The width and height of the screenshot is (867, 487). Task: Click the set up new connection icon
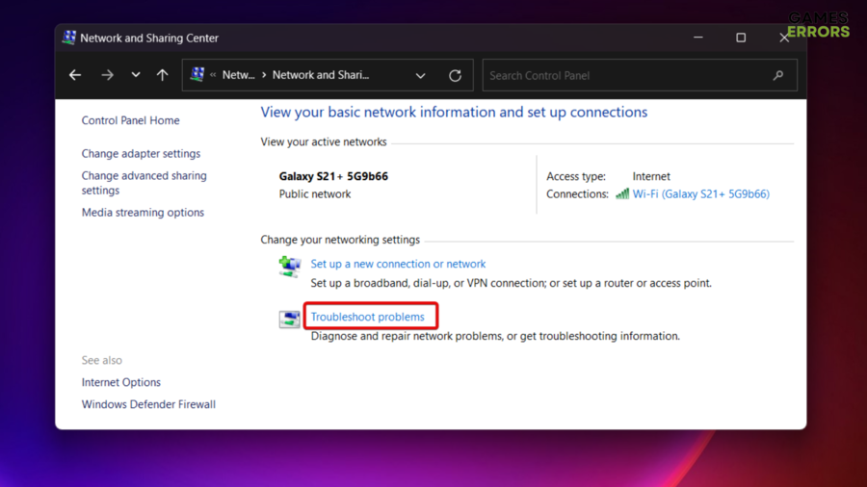pyautogui.click(x=290, y=267)
